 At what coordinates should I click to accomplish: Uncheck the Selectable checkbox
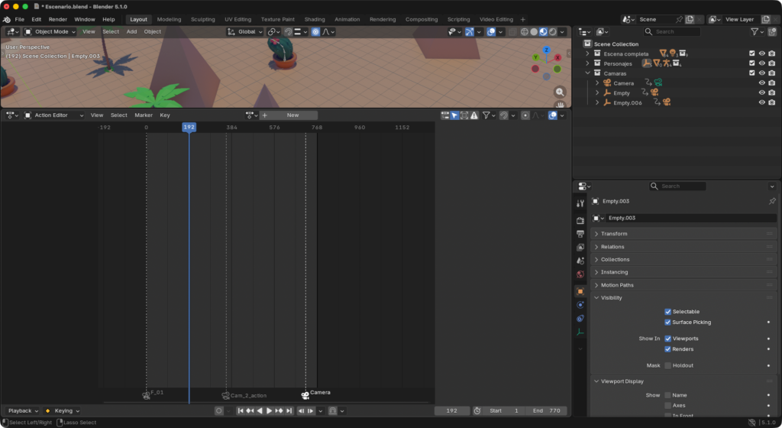pyautogui.click(x=668, y=312)
